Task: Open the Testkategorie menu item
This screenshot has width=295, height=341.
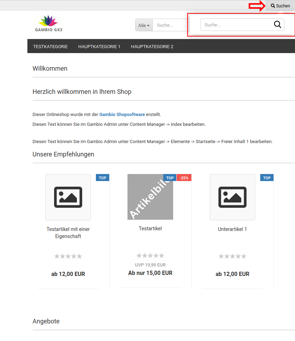Action: pyautogui.click(x=51, y=46)
